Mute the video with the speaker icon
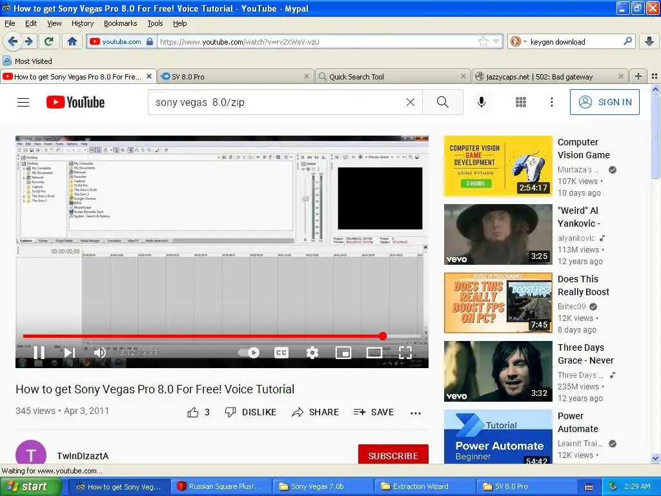 99,352
